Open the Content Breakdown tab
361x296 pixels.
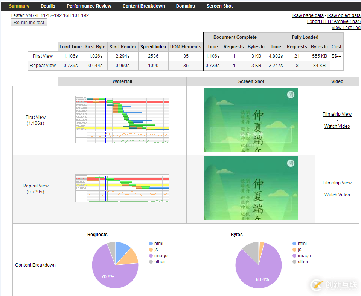point(143,6)
